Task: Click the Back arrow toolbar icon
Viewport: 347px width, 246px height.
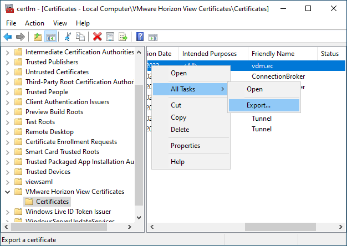Action: (8, 37)
